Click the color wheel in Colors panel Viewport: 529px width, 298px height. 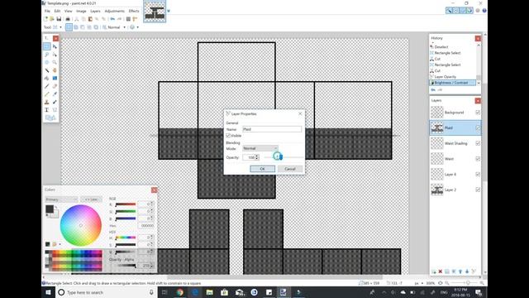point(81,225)
